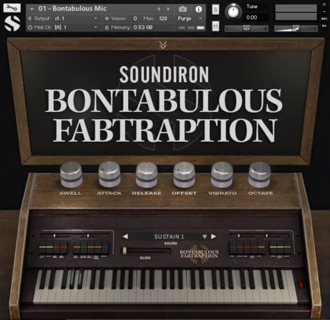Image resolution: width=330 pixels, height=320 pixels.
Task: Click the SUSTAIN 1 sound name
Action: [x=169, y=237]
